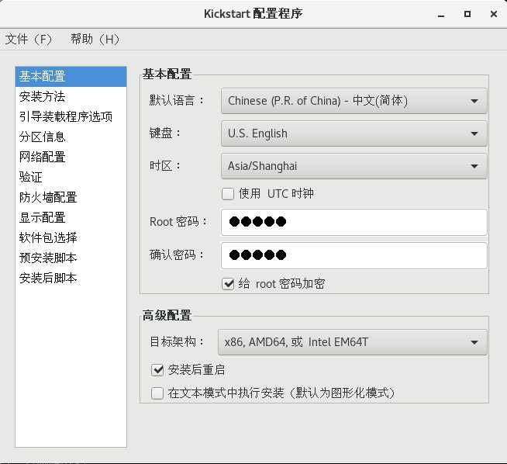Image resolution: width=507 pixels, height=464 pixels.
Task: Open the 网络配置 section
Action: click(71, 157)
